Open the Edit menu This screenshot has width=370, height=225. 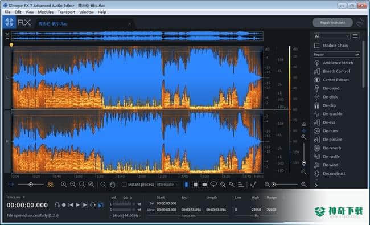pos(18,12)
